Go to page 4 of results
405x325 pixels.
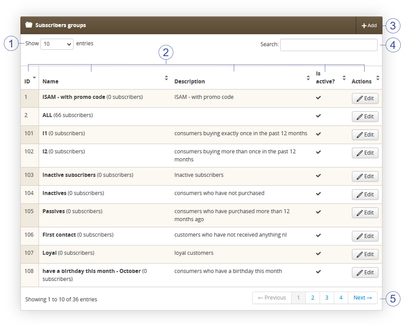tap(341, 298)
